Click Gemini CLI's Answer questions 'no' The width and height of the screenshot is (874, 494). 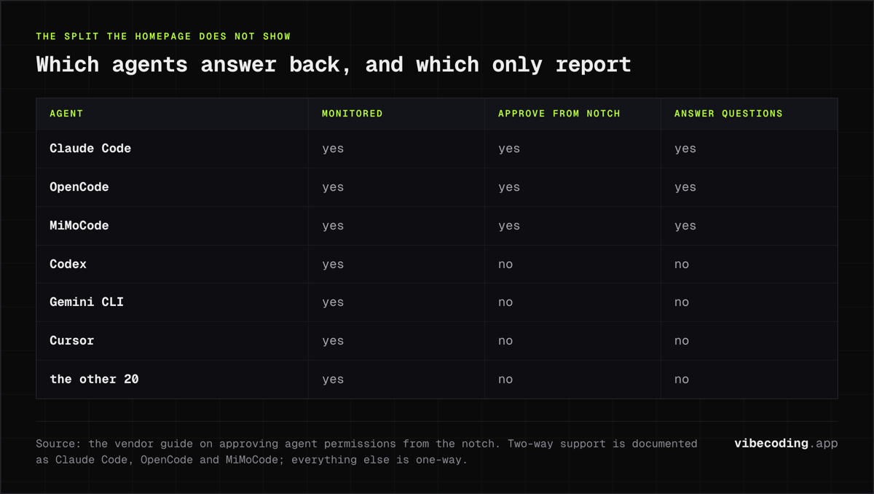coord(682,302)
